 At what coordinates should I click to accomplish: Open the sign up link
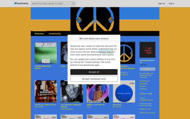point(161,3)
